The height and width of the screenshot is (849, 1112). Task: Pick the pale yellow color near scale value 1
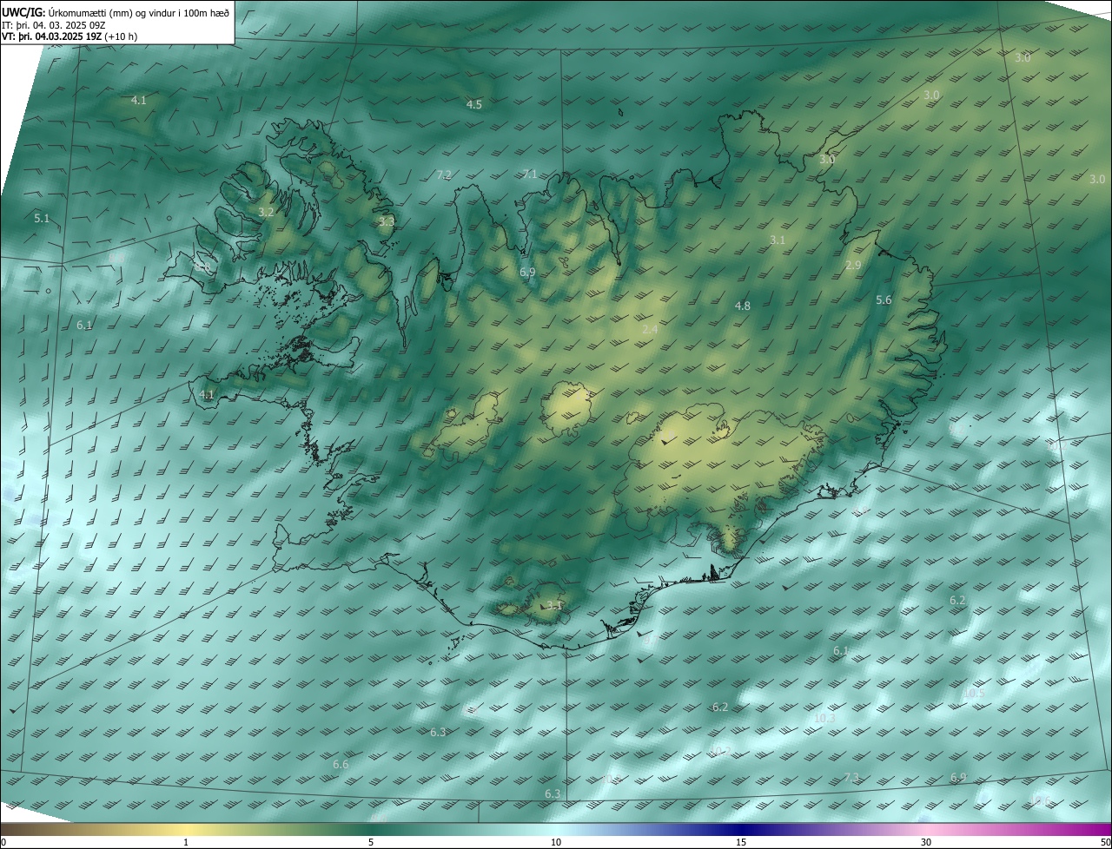(186, 829)
